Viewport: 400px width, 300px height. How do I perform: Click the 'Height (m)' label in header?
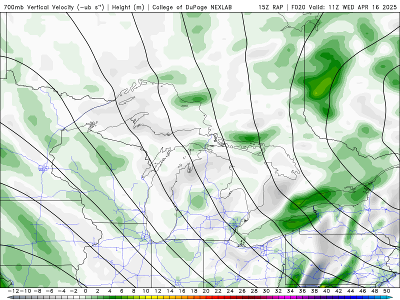point(128,7)
